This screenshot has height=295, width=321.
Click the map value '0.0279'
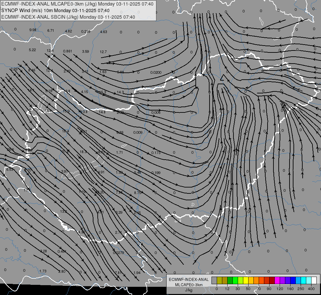pos(119,253)
